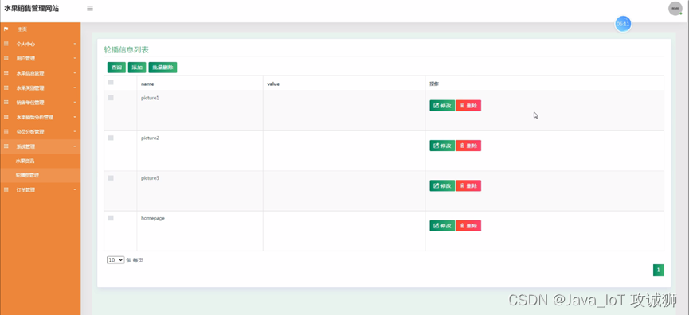689x315 pixels.
Task: Select pagination page 1 button
Action: [x=658, y=270]
